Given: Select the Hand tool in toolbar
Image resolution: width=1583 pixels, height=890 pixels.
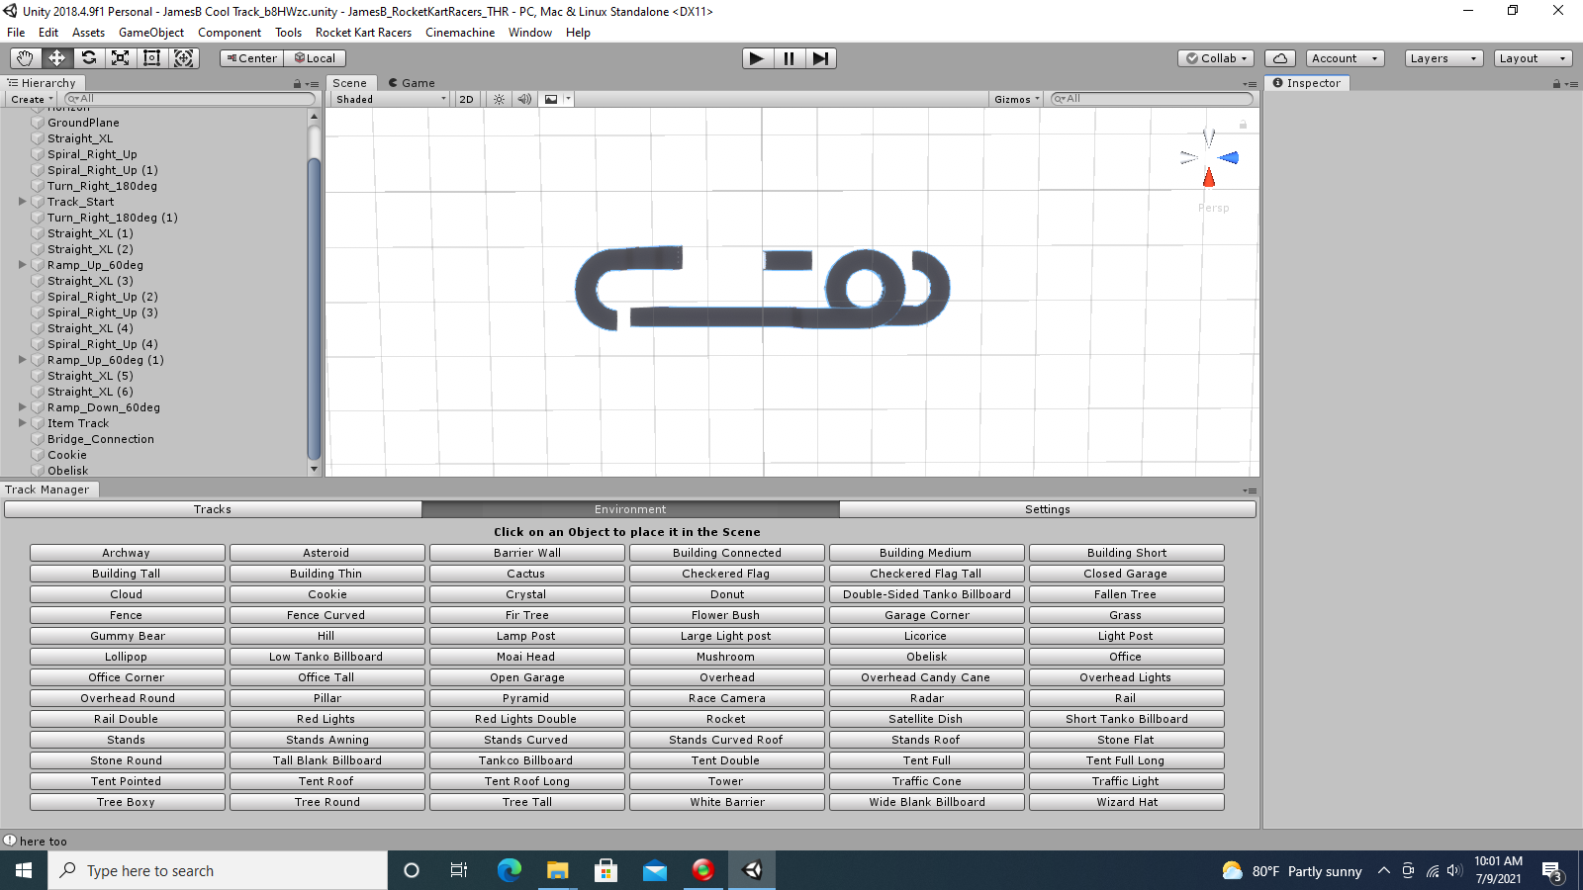Looking at the screenshot, I should tap(25, 58).
